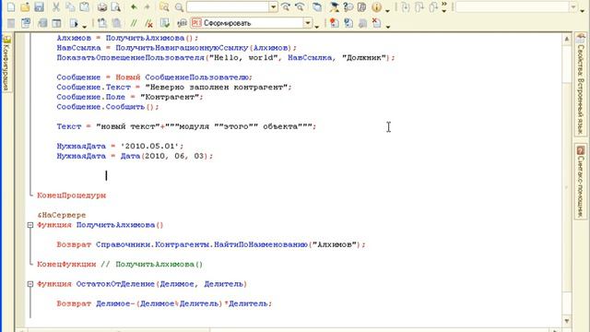Click the magnifier search icon beside search field
The height and width of the screenshot is (332, 590).
(179, 6)
